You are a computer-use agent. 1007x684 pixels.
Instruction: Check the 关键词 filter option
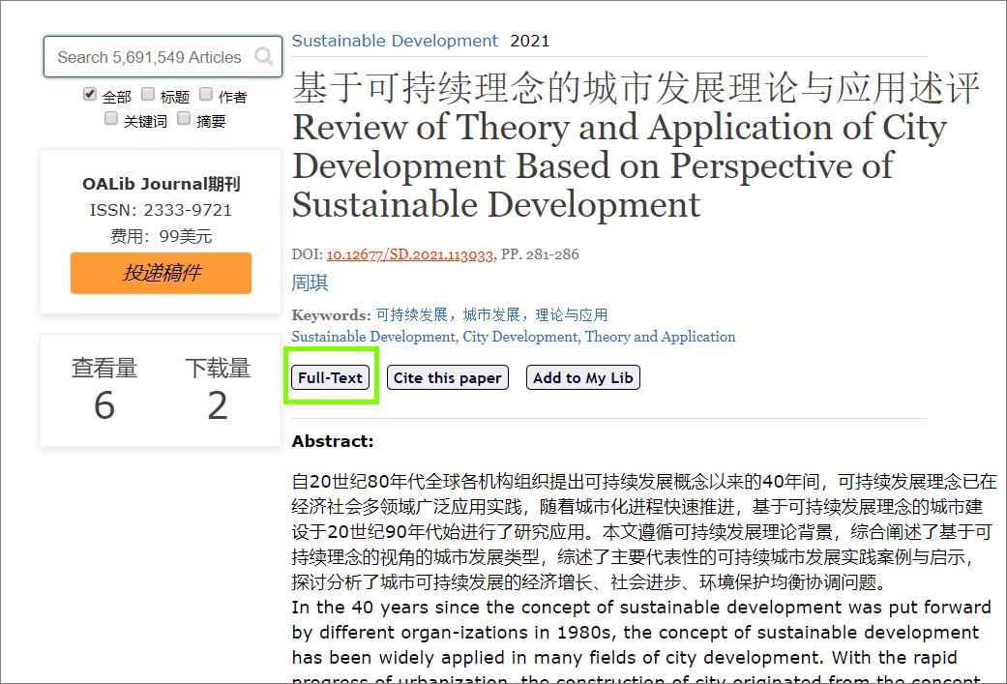click(111, 117)
